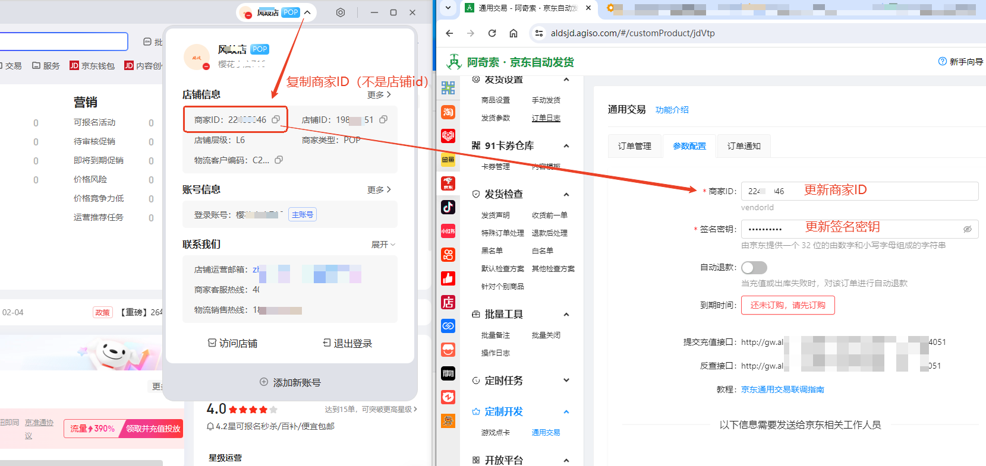Focus the 商家ID input field
The image size is (986, 466).
tap(859, 191)
